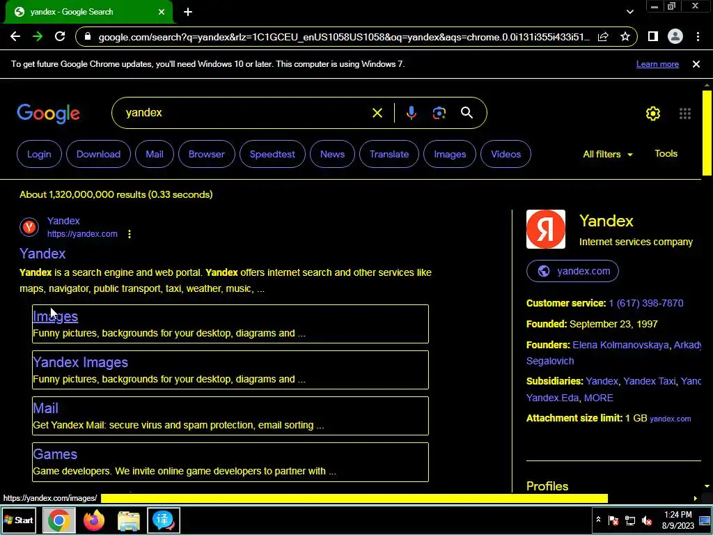Close the yandex - Google Search tab
Viewport: 713px width, 535px height.
click(162, 12)
